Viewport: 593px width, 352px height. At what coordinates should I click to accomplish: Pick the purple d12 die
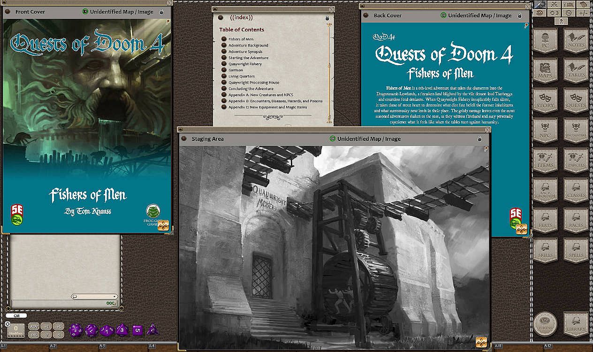pos(91,330)
